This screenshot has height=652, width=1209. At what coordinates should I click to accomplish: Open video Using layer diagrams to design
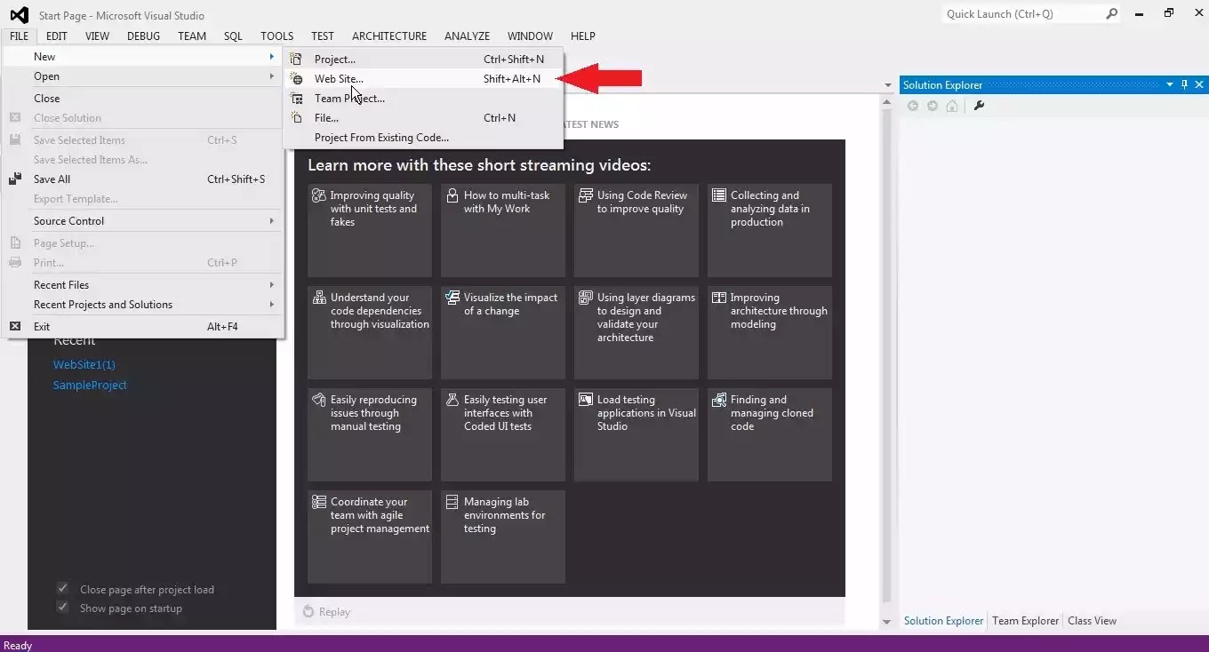[637, 332]
